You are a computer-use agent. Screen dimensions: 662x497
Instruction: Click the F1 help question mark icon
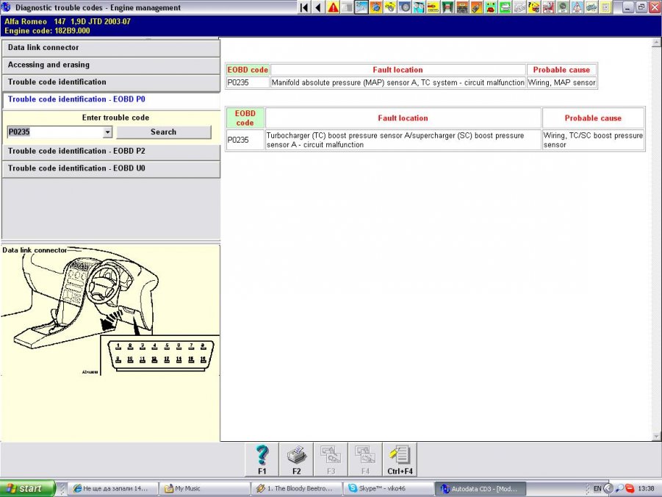coord(262,457)
